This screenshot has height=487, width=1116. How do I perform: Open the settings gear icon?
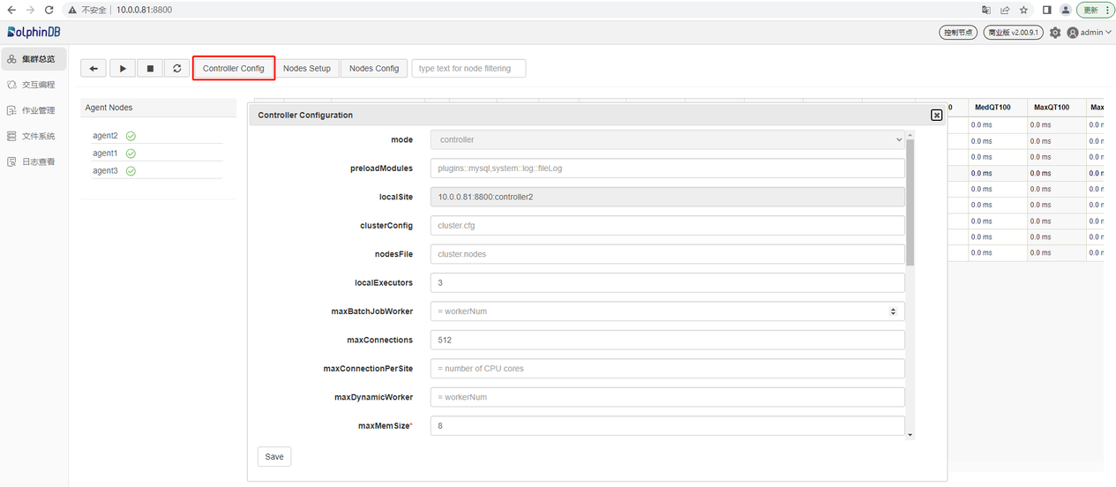click(x=1055, y=33)
